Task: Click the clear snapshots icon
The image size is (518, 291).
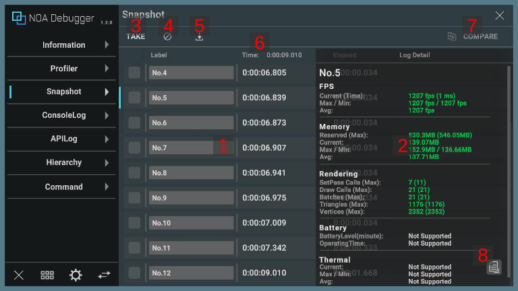Action: 167,36
